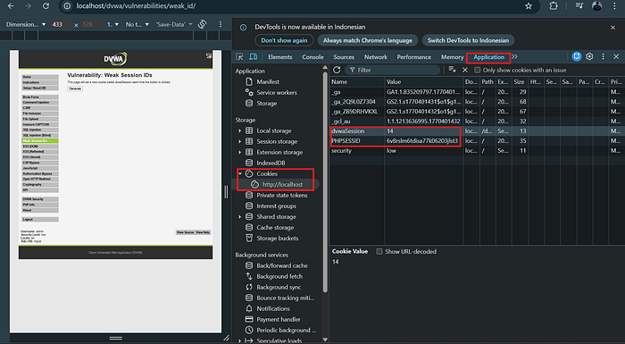Screen dimensions: 625x344
Task: Click the browser forward arrow
Action: [x=29, y=6]
